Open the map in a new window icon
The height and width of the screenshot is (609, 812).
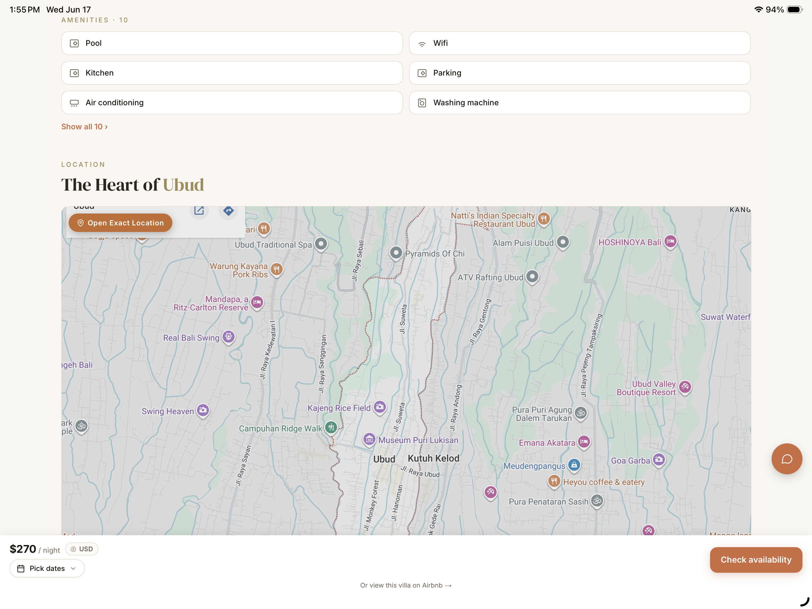pos(199,211)
